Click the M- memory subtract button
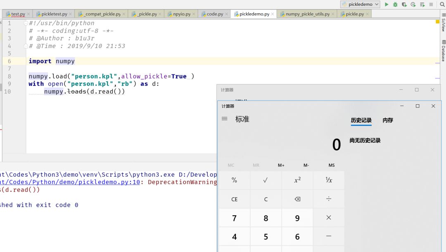The image size is (446, 252). click(x=306, y=165)
